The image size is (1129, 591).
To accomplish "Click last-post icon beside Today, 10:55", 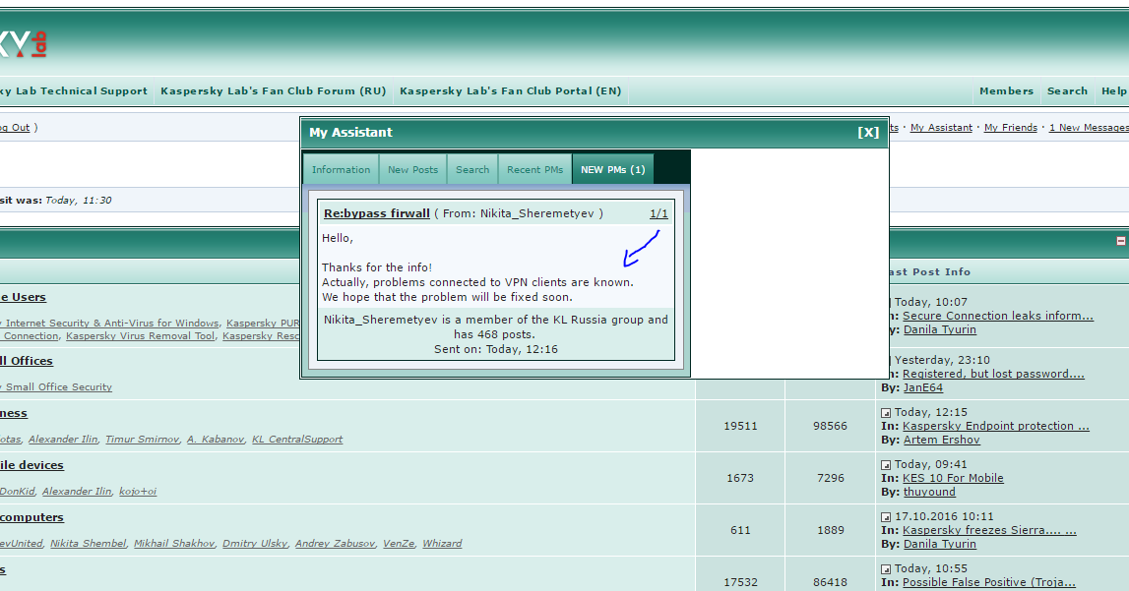I will (x=886, y=569).
